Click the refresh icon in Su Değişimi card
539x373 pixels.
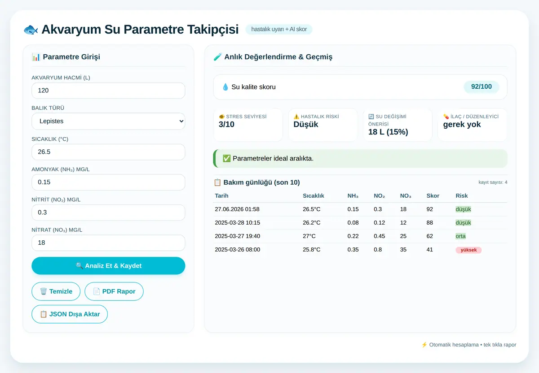(x=371, y=117)
